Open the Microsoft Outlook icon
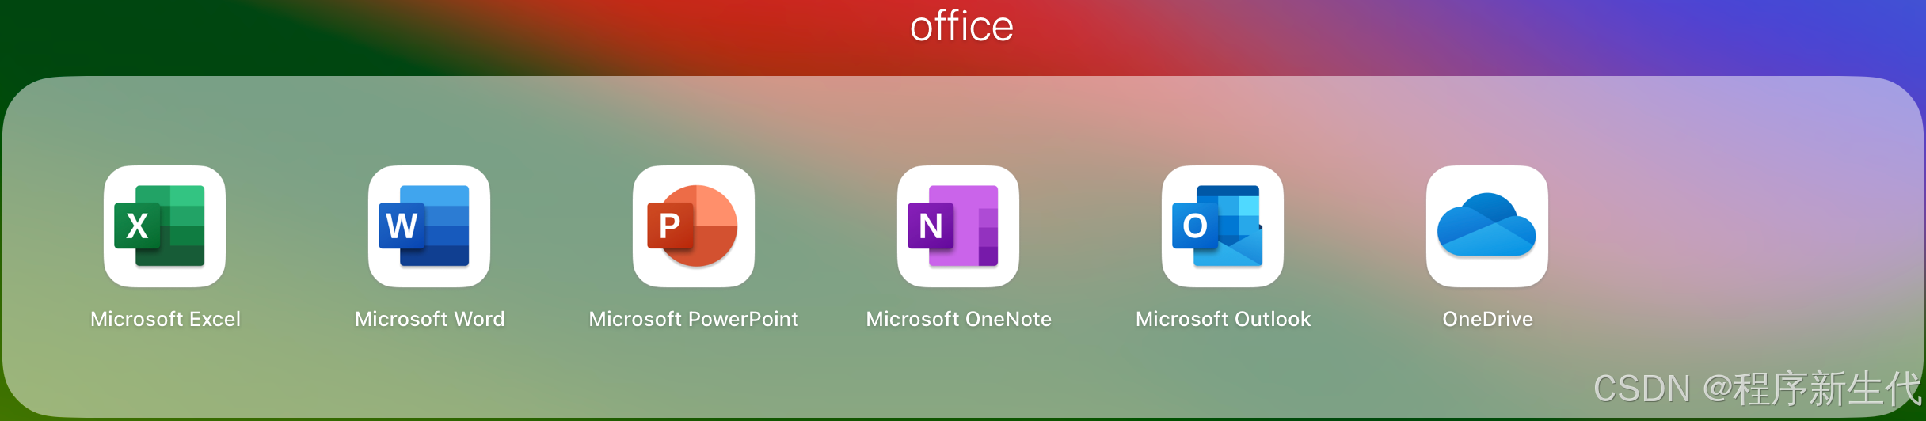 click(1223, 226)
